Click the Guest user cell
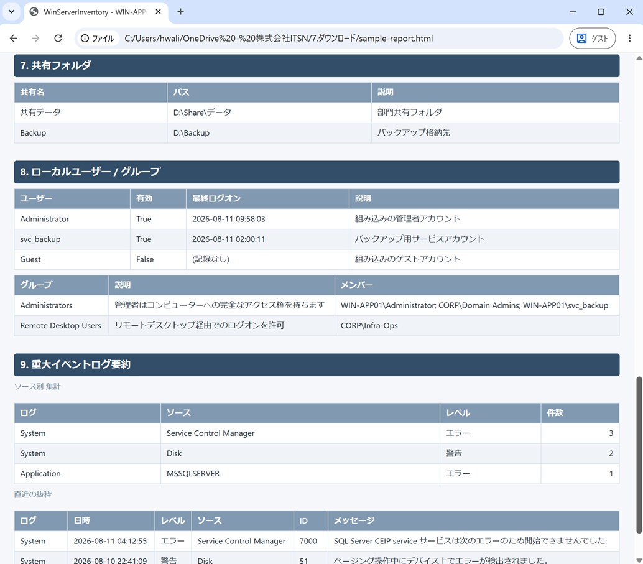This screenshot has height=564, width=643. [72, 260]
